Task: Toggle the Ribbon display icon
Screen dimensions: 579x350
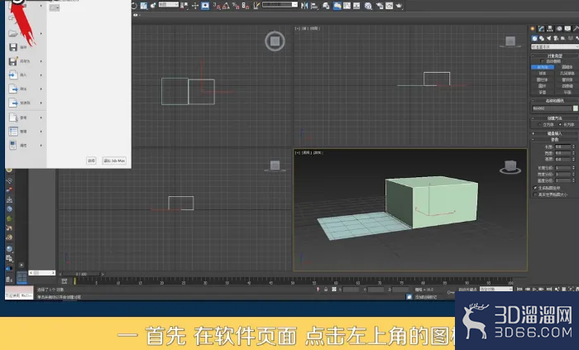Action: [337, 6]
